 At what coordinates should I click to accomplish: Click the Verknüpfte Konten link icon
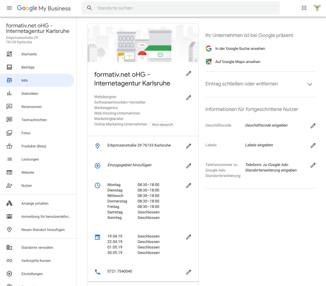pos(9,261)
